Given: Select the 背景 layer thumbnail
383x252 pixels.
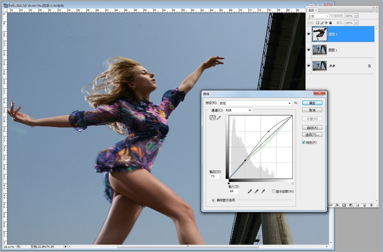Looking at the screenshot, I should click(x=319, y=66).
